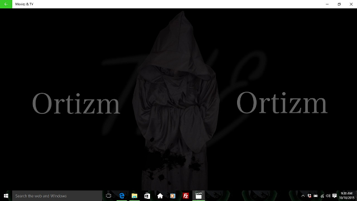Viewport: 357px width, 201px height.
Task: Open the media player icon with orange play button
Action: click(x=172, y=196)
